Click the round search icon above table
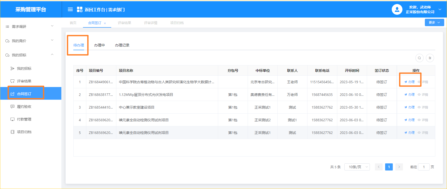 (419, 58)
